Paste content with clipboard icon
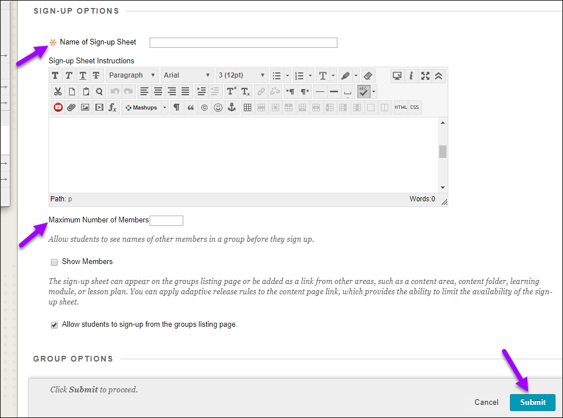 point(86,92)
